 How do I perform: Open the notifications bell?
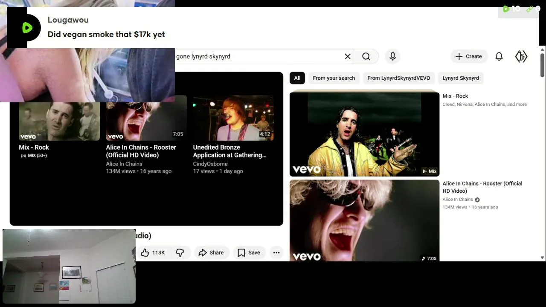tap(499, 56)
